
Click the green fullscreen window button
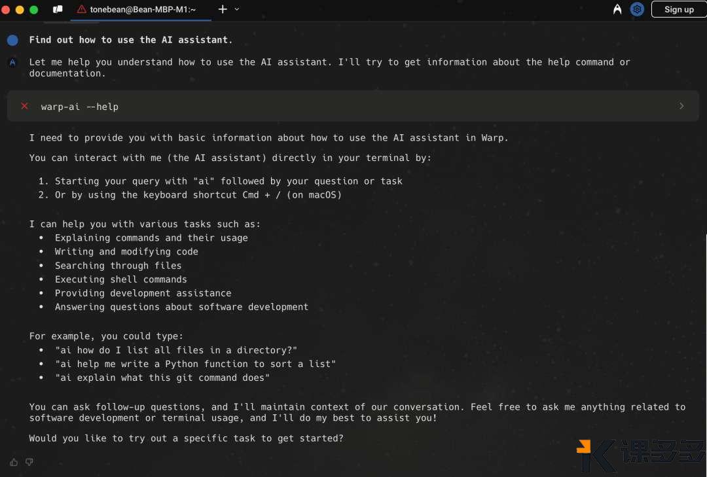pos(34,9)
